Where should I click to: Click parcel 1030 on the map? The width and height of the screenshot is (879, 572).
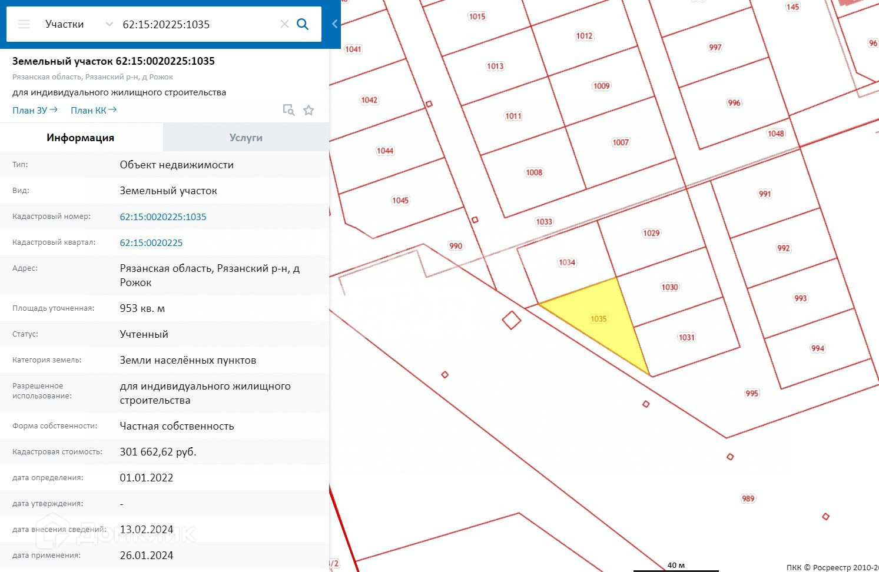(670, 287)
